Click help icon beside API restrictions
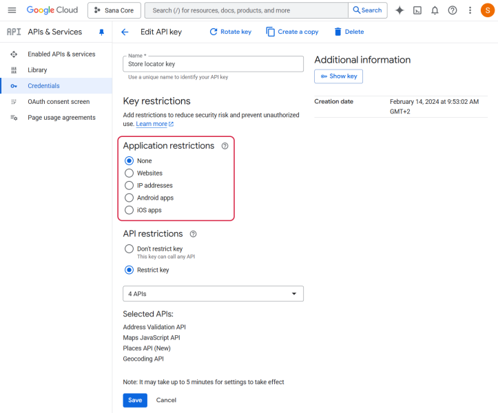 click(193, 234)
